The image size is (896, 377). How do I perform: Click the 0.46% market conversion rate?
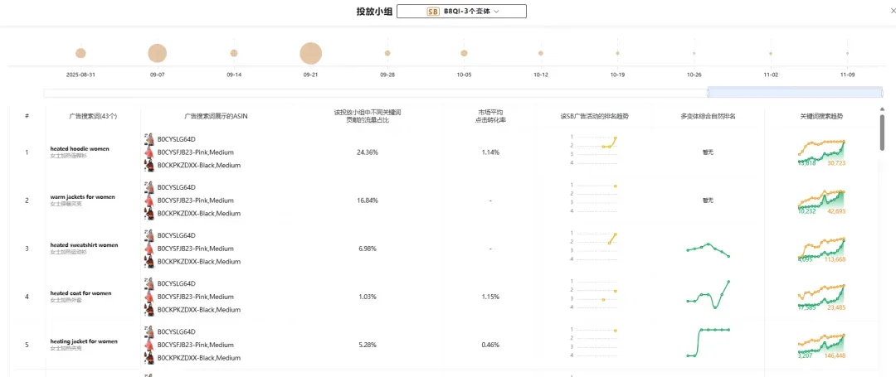click(x=490, y=345)
